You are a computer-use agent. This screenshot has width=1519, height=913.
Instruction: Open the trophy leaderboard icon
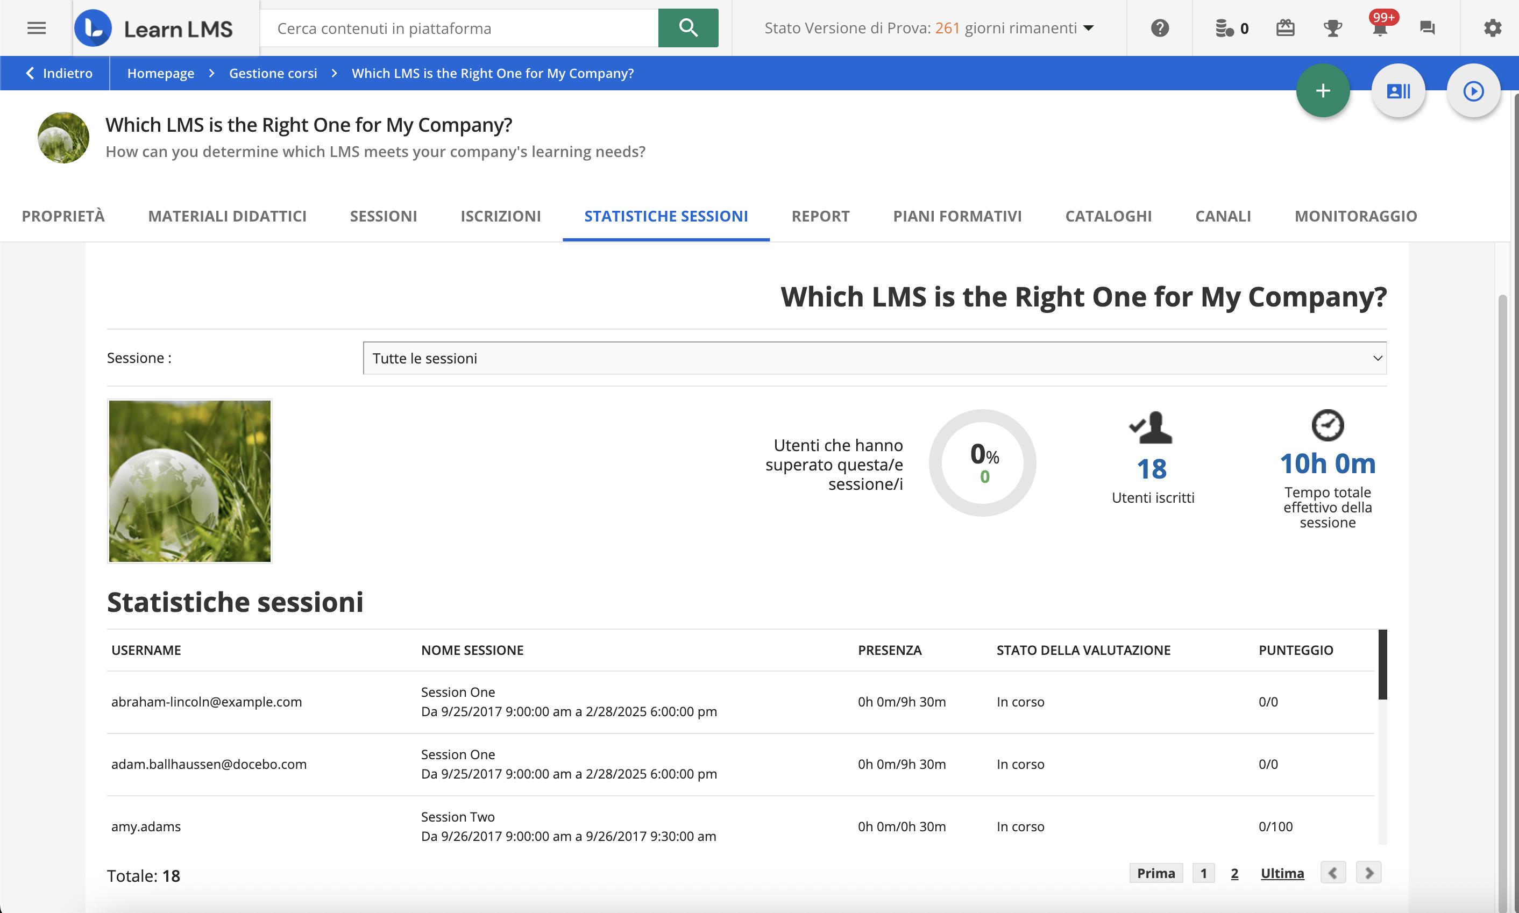(1332, 27)
